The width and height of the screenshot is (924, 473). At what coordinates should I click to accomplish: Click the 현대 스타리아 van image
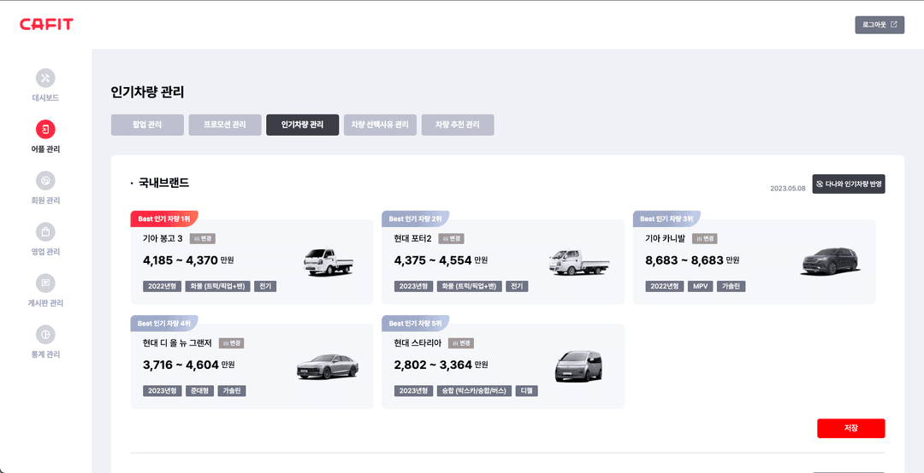[x=578, y=366]
